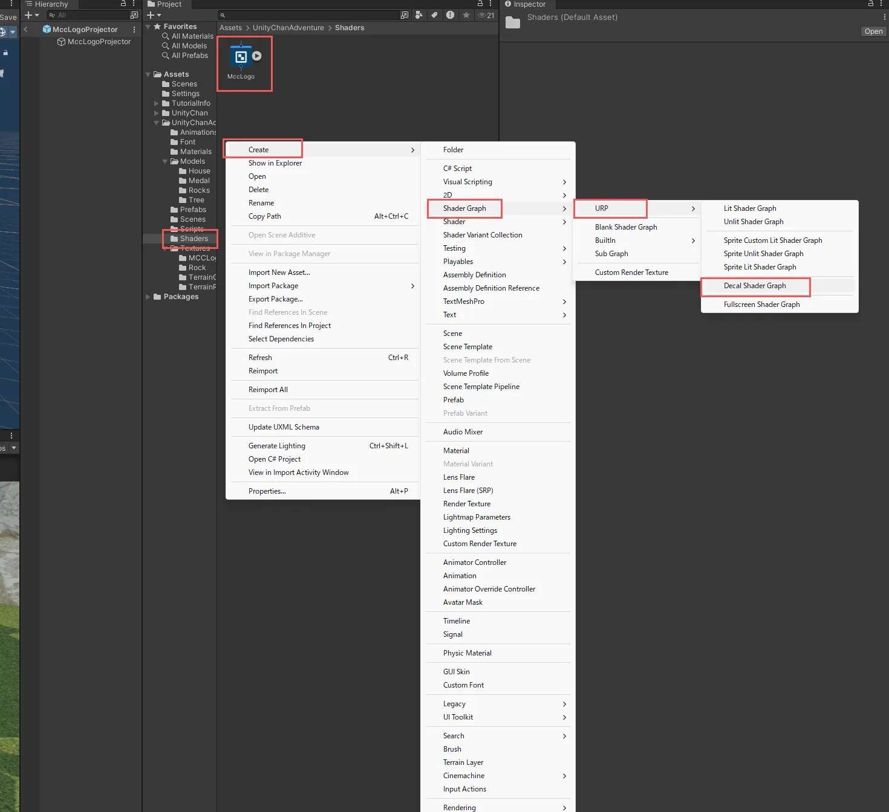The height and width of the screenshot is (812, 889).
Task: Expand the TutorialInfo folder
Action: coord(157,103)
